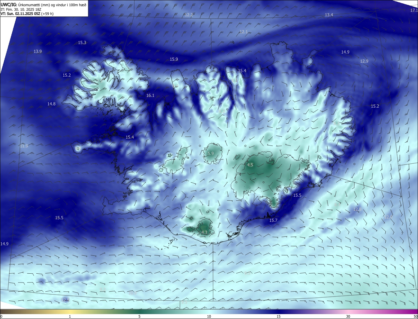Image resolution: width=418 pixels, height=319 pixels.
Task: Click the 12.9 value label
Action: click(364, 61)
